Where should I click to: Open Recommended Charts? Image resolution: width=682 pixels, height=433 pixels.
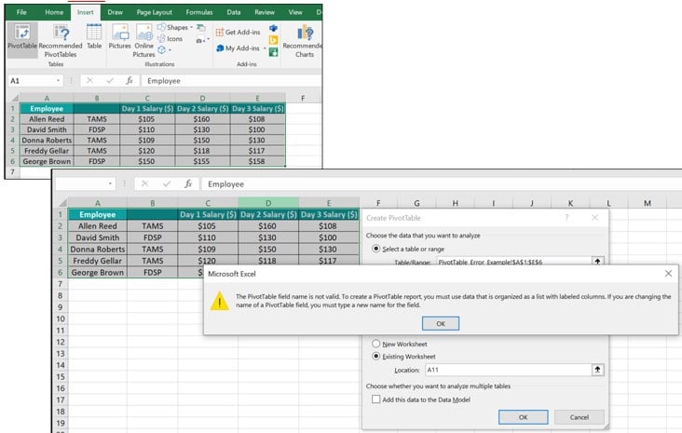click(x=304, y=41)
